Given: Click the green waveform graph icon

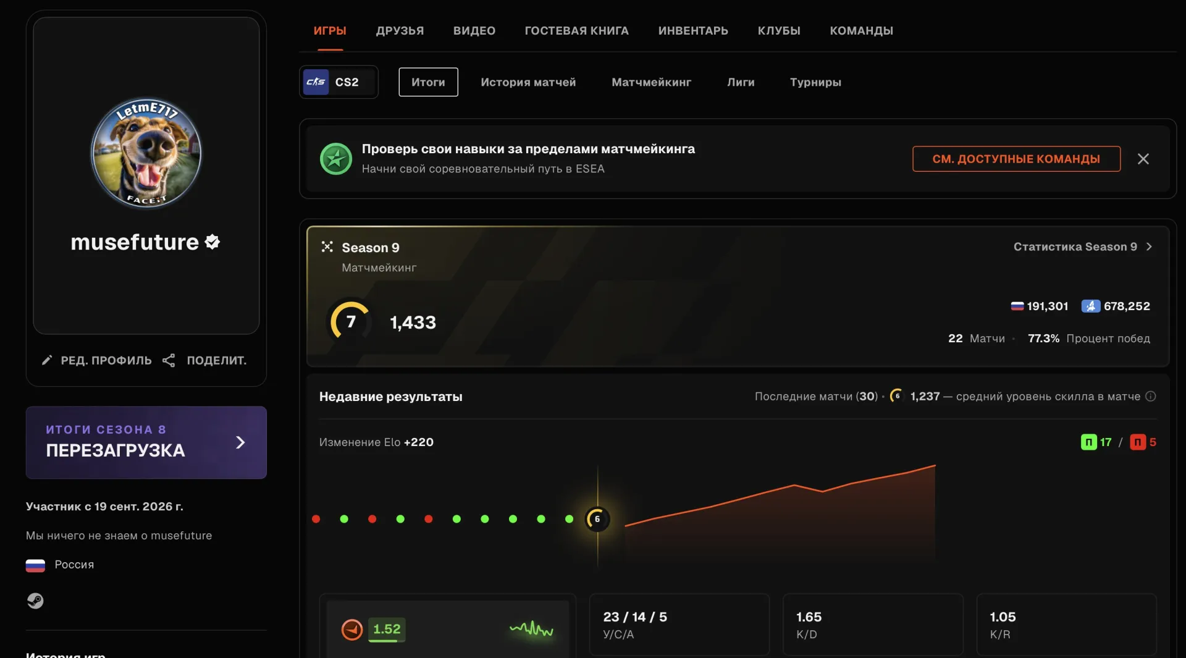Looking at the screenshot, I should [x=531, y=630].
